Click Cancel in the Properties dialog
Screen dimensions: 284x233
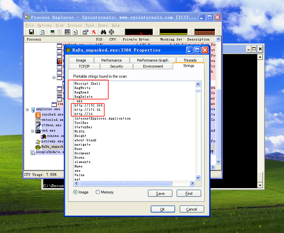coord(192,209)
